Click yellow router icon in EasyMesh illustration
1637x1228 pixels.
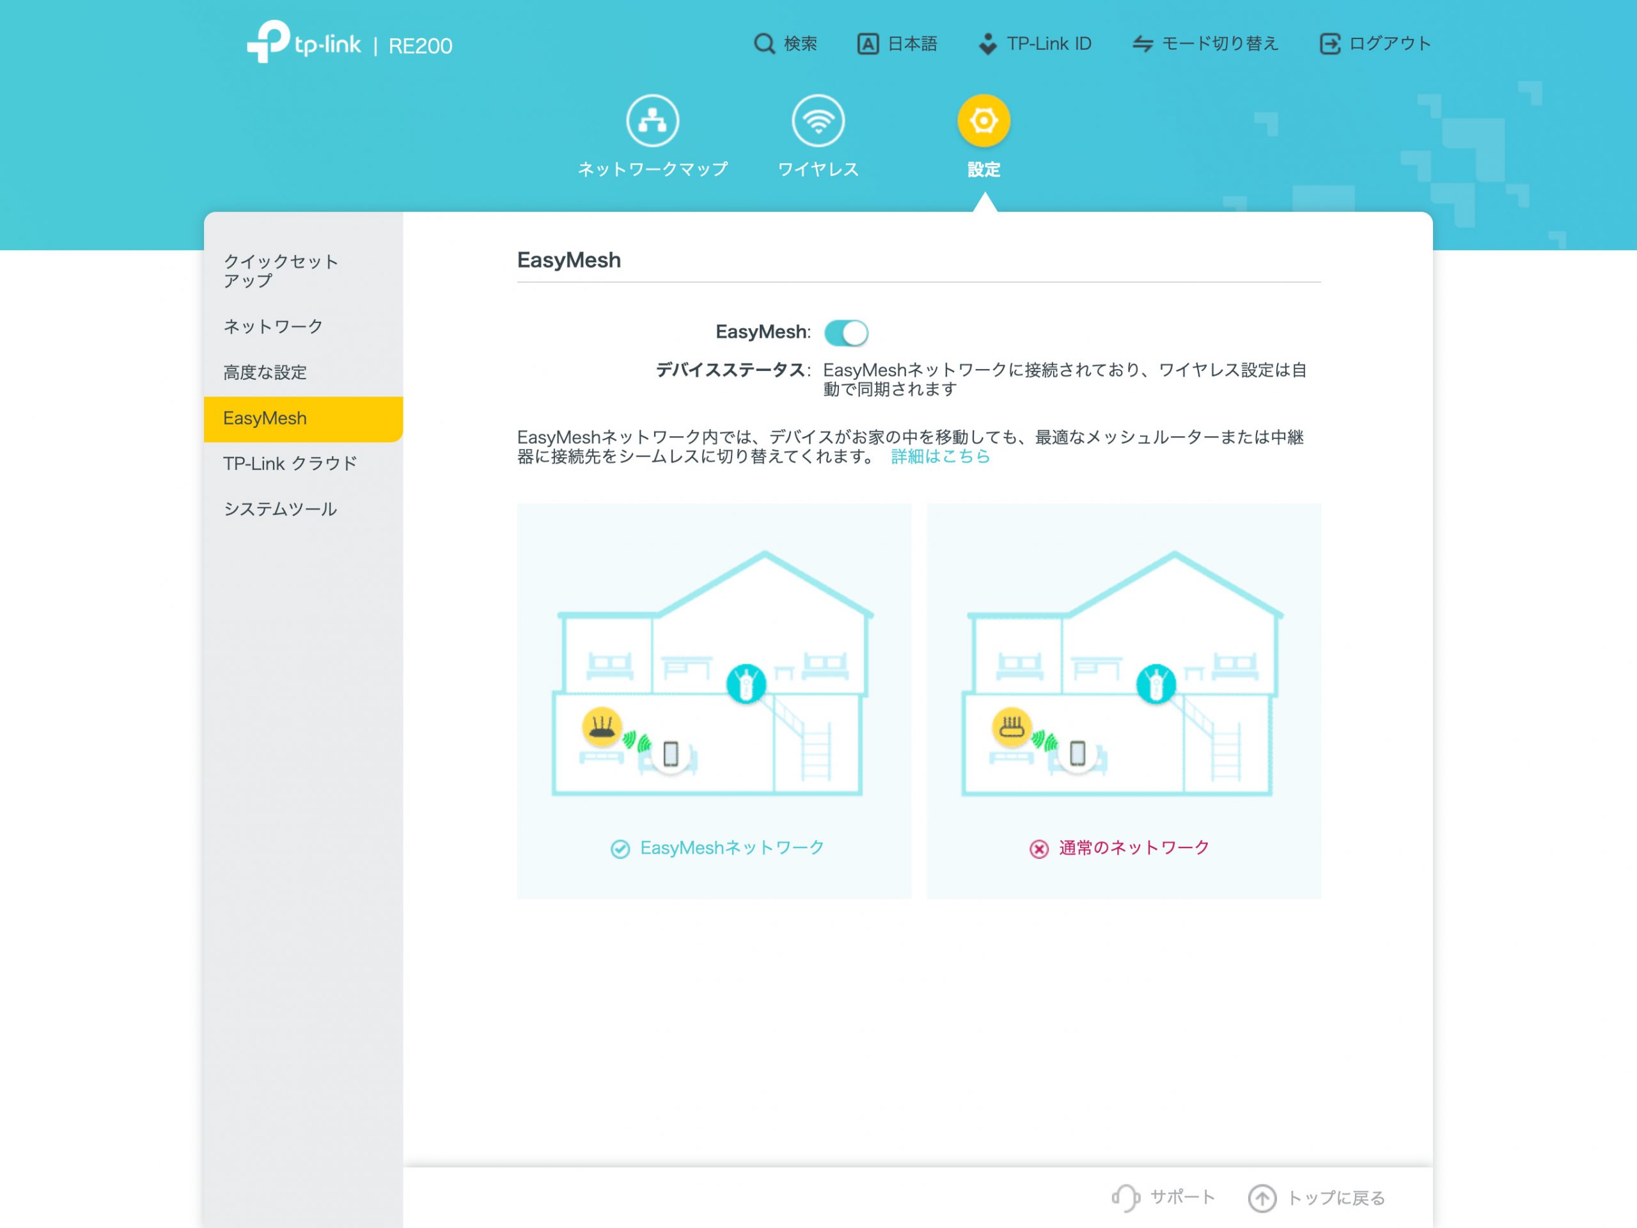[602, 727]
